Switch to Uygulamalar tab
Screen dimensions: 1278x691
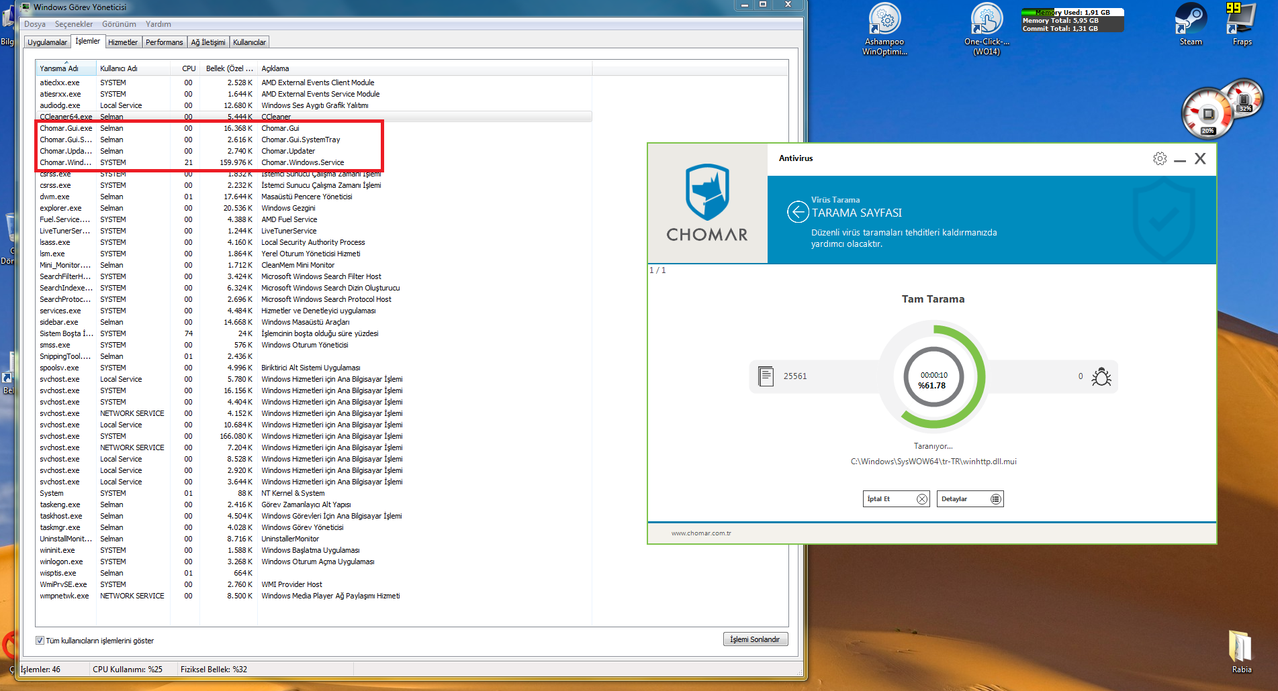(x=47, y=42)
